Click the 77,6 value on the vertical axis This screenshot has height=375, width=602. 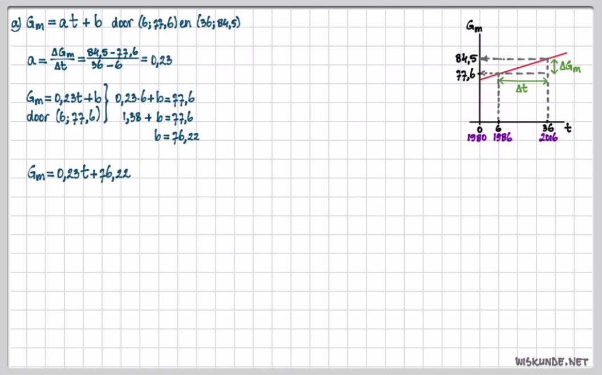click(465, 74)
